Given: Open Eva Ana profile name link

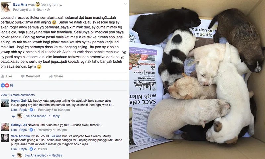Looking at the screenshot, I should click(20, 4).
